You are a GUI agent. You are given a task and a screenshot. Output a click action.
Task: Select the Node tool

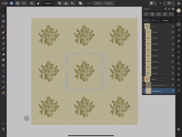3,16
